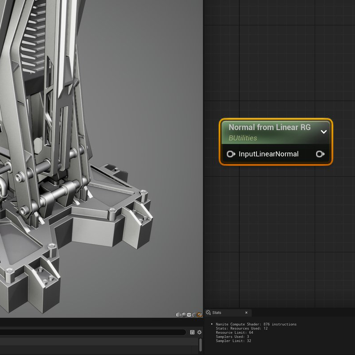Open the property matrix table view icon
The height and width of the screenshot is (355, 355).
192,332
